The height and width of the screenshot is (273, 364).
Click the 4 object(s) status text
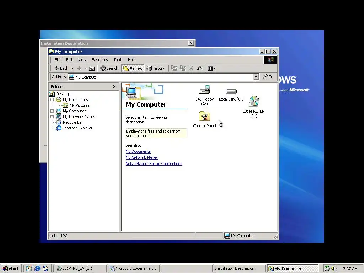point(58,236)
